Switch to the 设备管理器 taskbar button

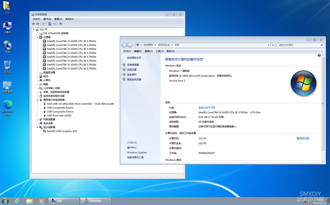point(96,201)
